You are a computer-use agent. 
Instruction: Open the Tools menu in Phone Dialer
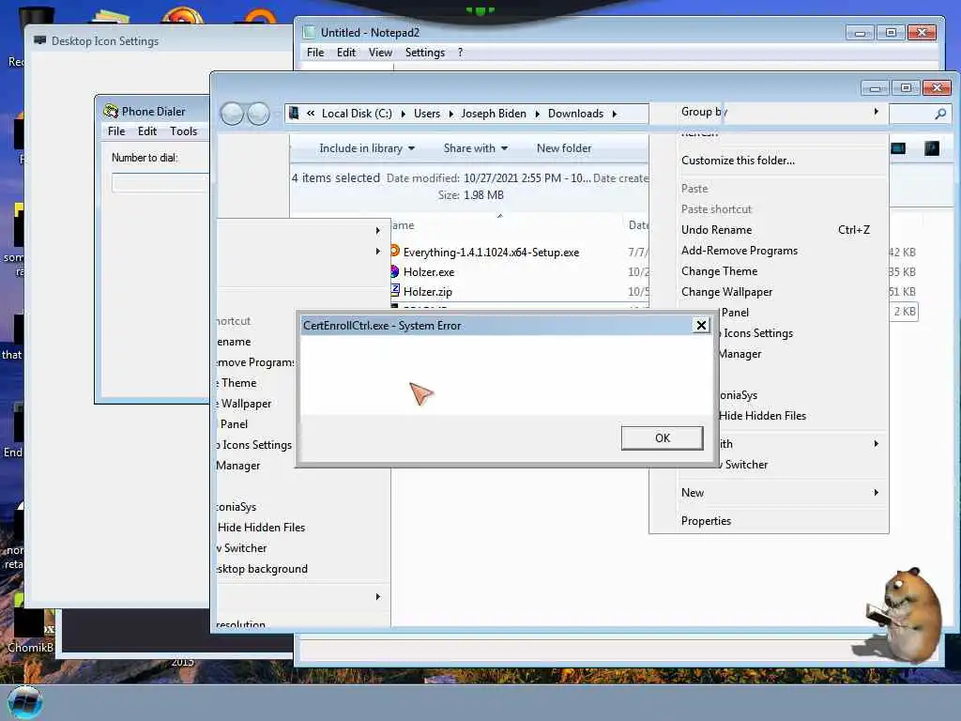(x=183, y=131)
